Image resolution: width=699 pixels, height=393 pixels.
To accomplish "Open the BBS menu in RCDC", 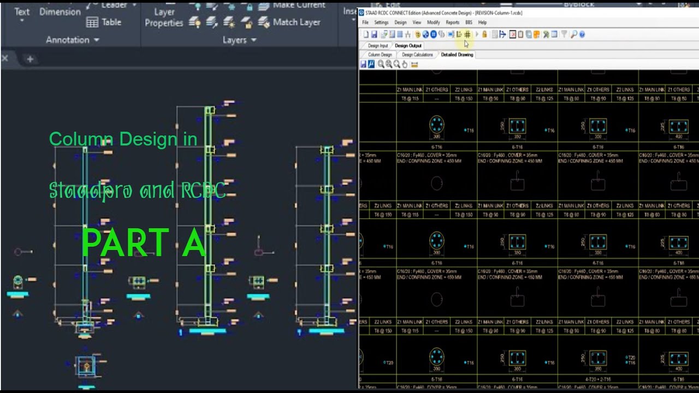I will tap(469, 22).
